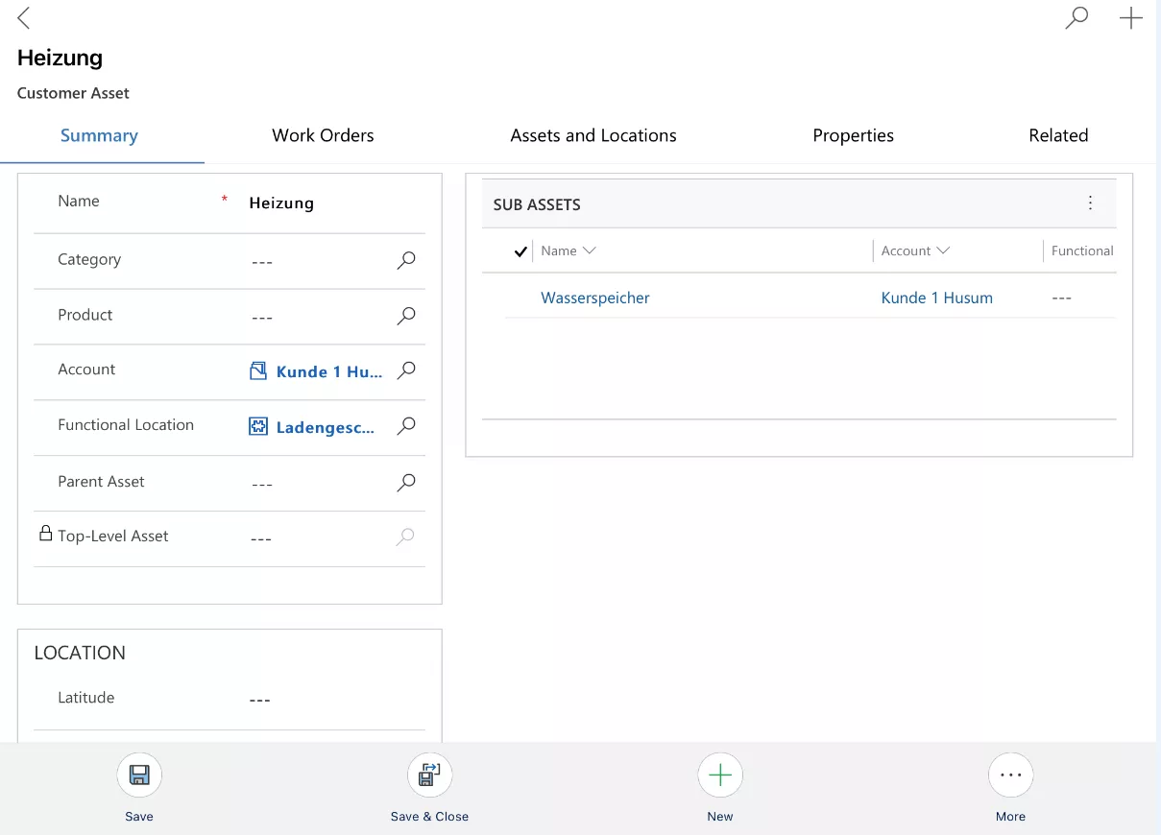Click Functional Location lookup magnifier

(406, 426)
